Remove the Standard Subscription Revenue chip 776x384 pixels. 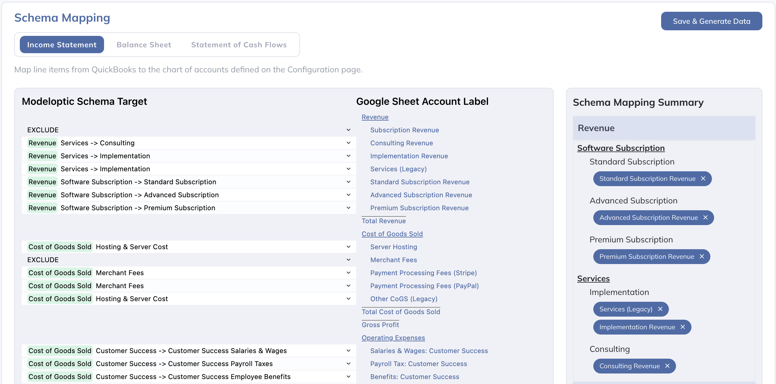coord(703,179)
